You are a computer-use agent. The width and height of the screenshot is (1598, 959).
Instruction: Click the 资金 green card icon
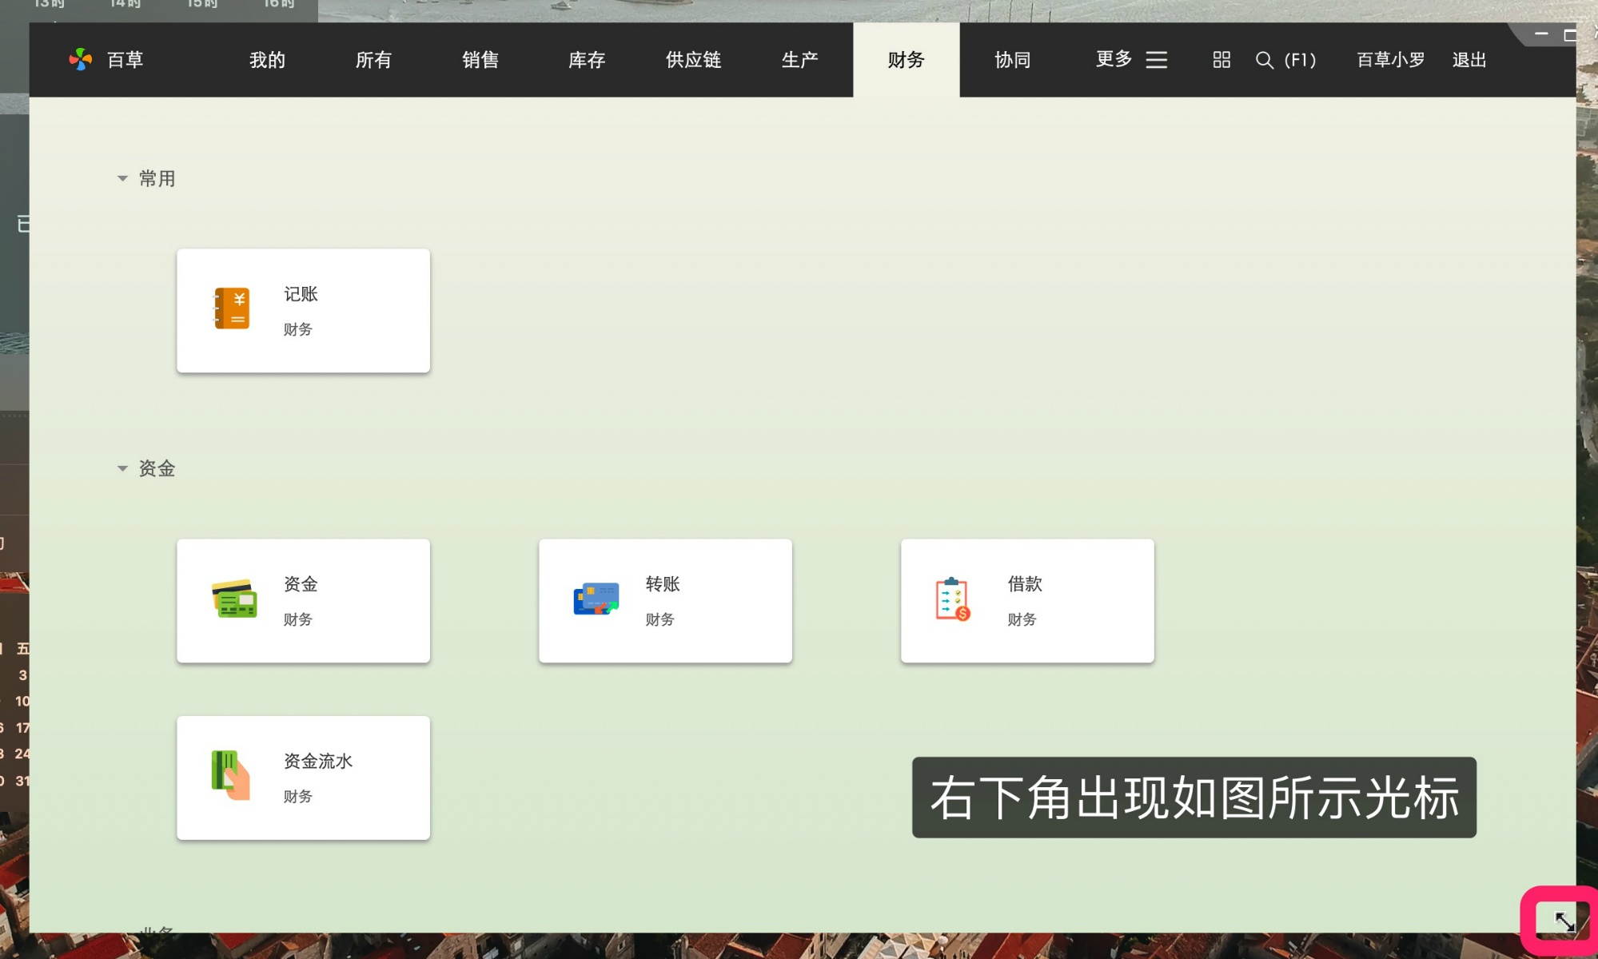(234, 599)
